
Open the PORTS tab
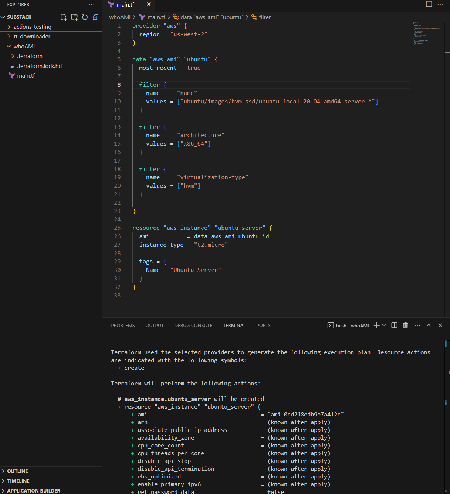pos(263,326)
